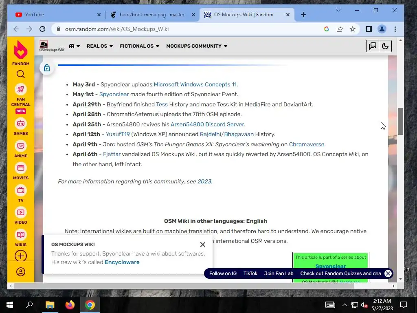The image size is (417, 313).
Task: Open the Rajdelhi link
Action: tap(211, 134)
